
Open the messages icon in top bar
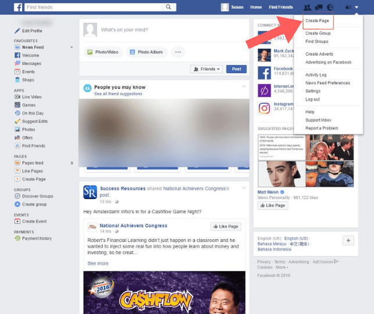[x=319, y=7]
